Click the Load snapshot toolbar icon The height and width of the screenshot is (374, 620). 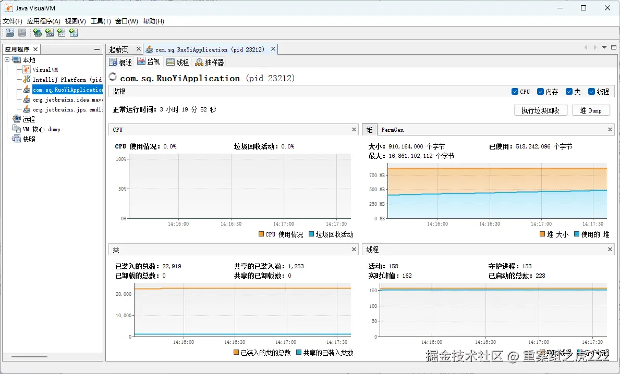[x=10, y=33]
